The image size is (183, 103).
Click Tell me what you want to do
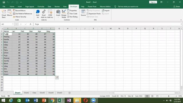(128, 7)
